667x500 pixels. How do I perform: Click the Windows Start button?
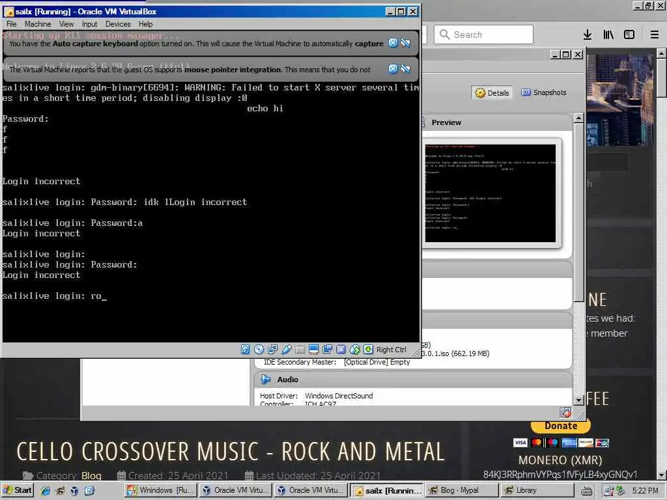point(18,490)
